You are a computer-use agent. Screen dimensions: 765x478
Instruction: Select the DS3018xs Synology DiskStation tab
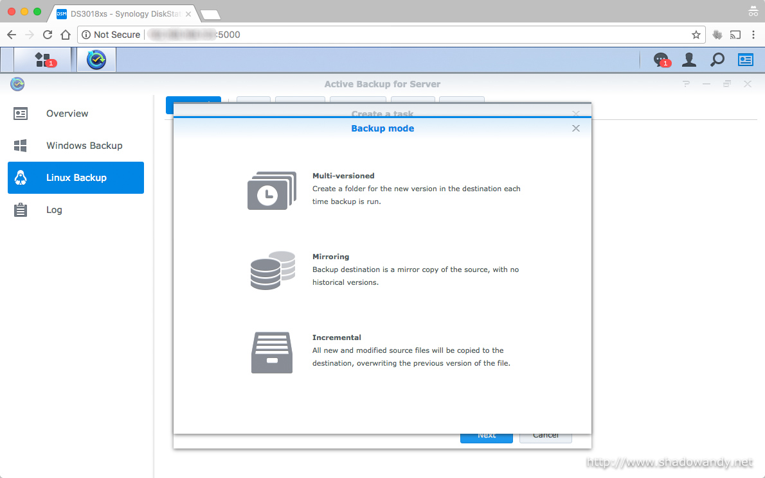123,13
